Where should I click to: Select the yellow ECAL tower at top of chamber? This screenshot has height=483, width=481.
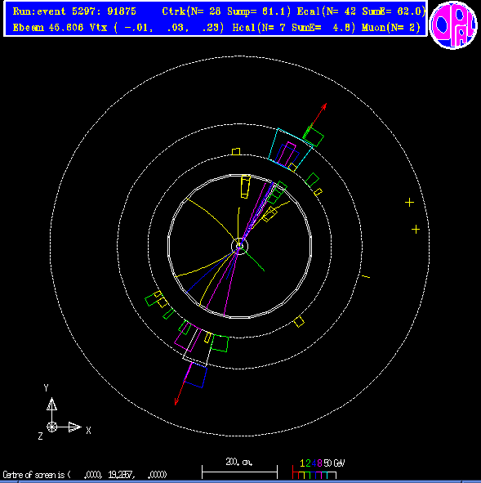pos(245,186)
